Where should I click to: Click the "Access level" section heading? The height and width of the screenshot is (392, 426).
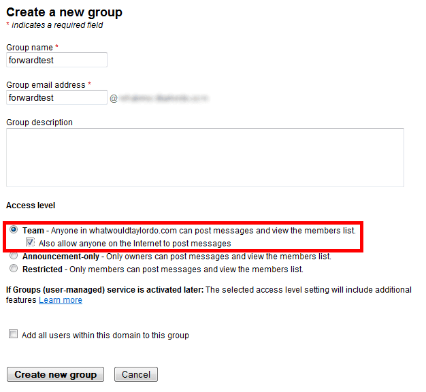(31, 205)
